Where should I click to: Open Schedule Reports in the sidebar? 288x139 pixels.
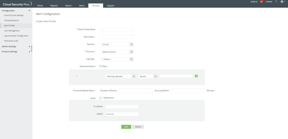coord(12,21)
